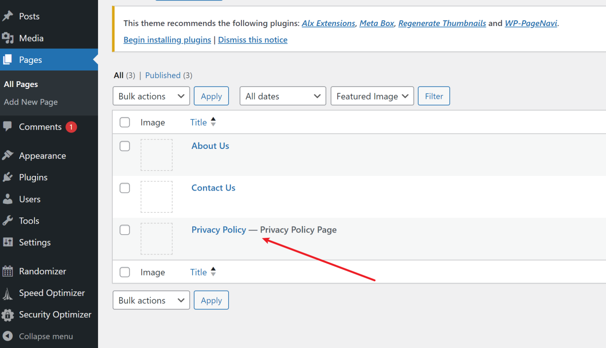
Task: Click the Users person icon
Action: click(x=8, y=199)
